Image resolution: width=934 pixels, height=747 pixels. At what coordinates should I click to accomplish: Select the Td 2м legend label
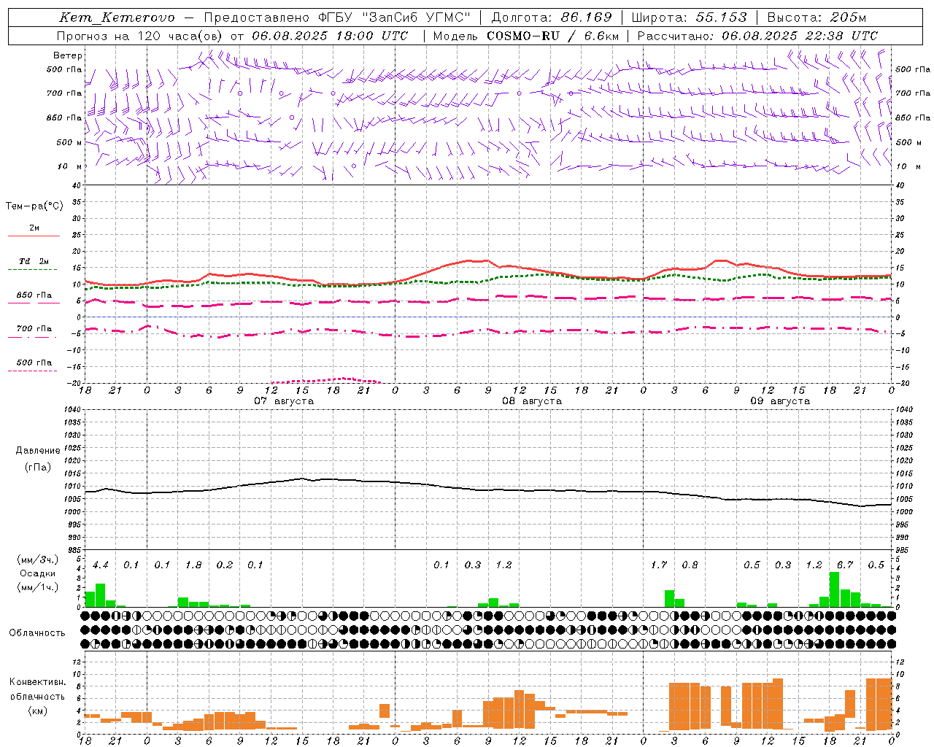(34, 261)
